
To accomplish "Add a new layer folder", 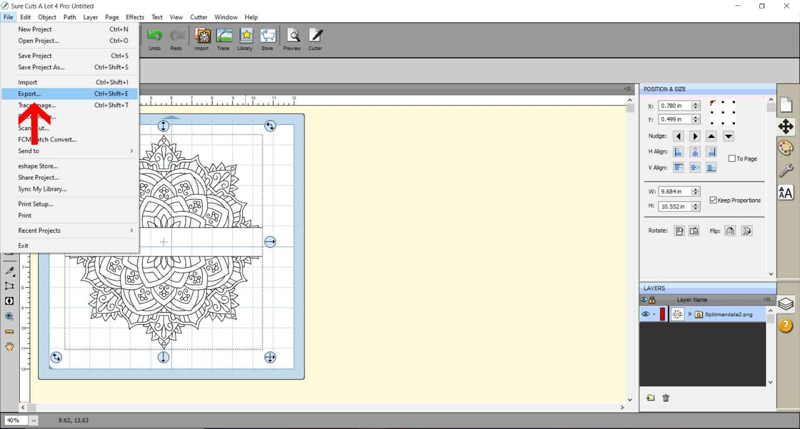I will pyautogui.click(x=650, y=398).
